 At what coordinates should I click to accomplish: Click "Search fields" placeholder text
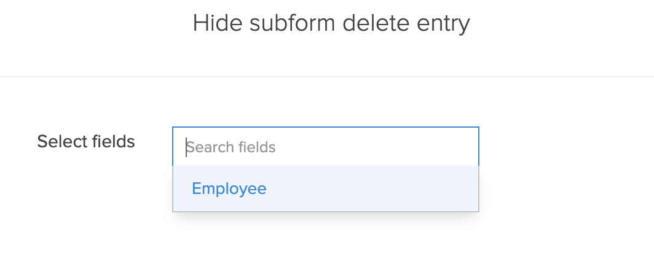click(231, 147)
